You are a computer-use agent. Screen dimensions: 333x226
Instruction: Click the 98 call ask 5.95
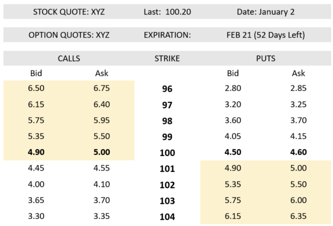[x=102, y=120]
